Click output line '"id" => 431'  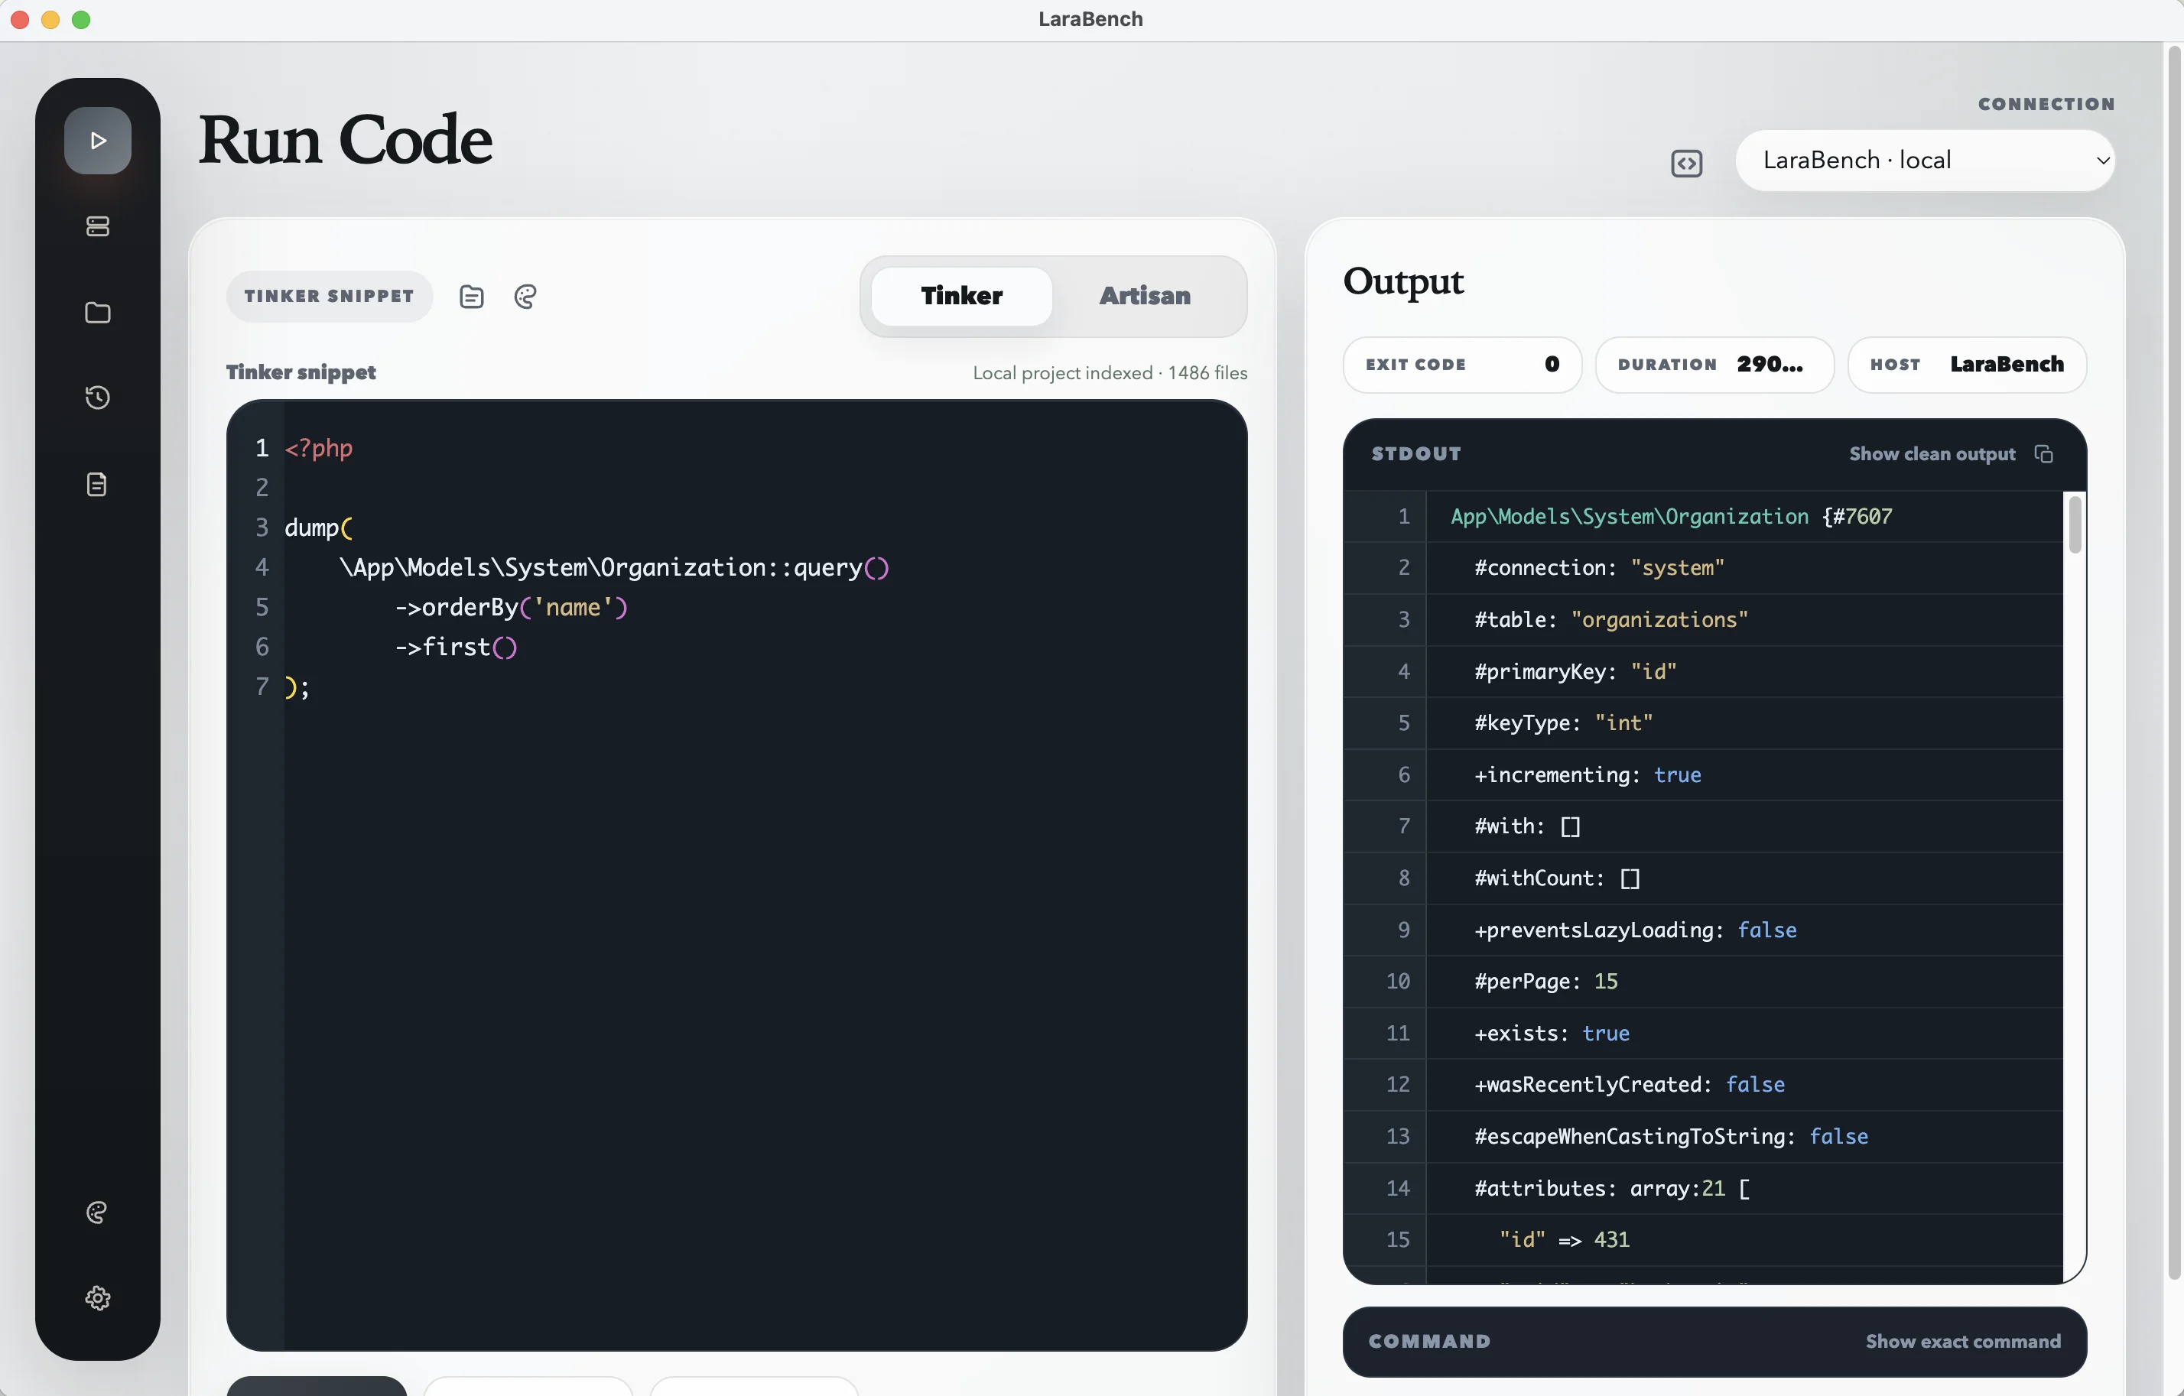click(1564, 1239)
